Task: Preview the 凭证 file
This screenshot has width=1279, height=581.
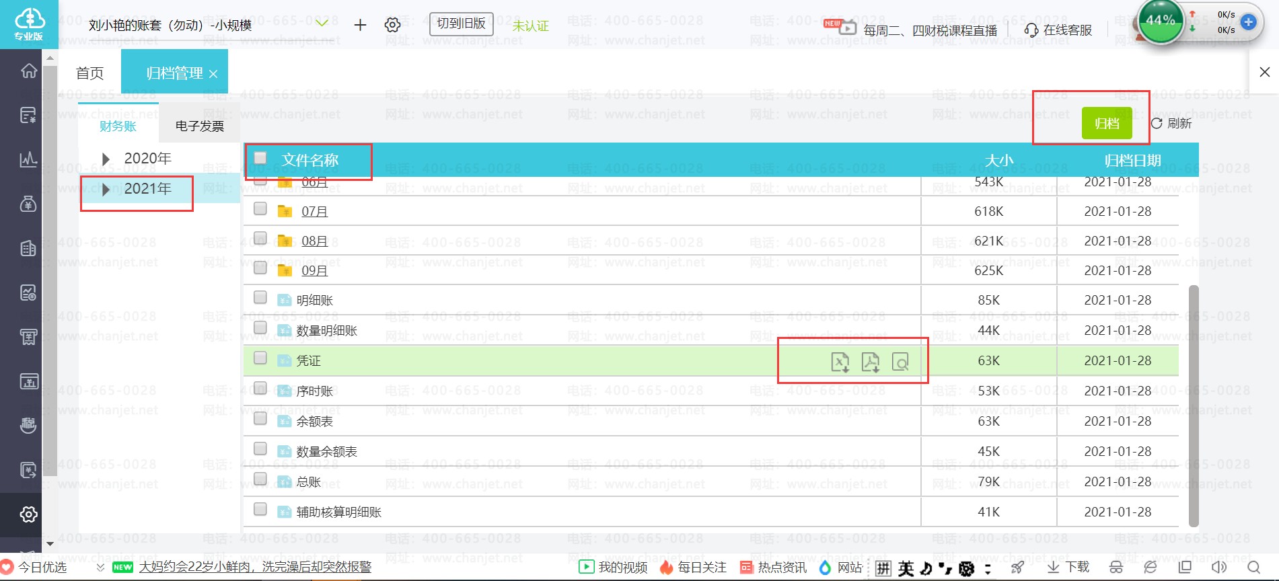Action: click(x=900, y=362)
